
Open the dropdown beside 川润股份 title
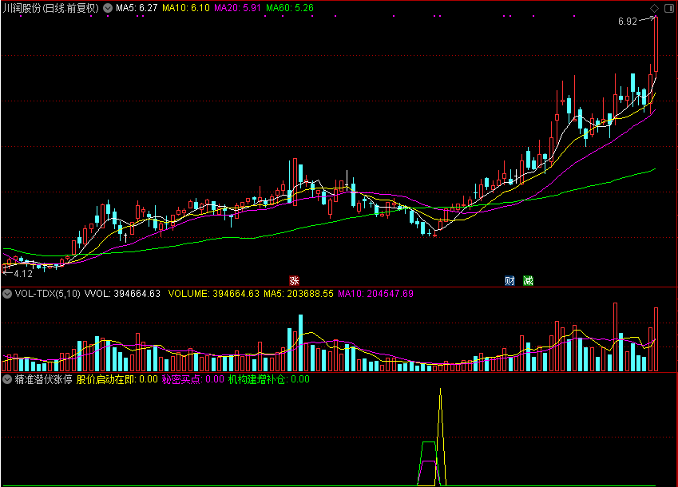(108, 8)
